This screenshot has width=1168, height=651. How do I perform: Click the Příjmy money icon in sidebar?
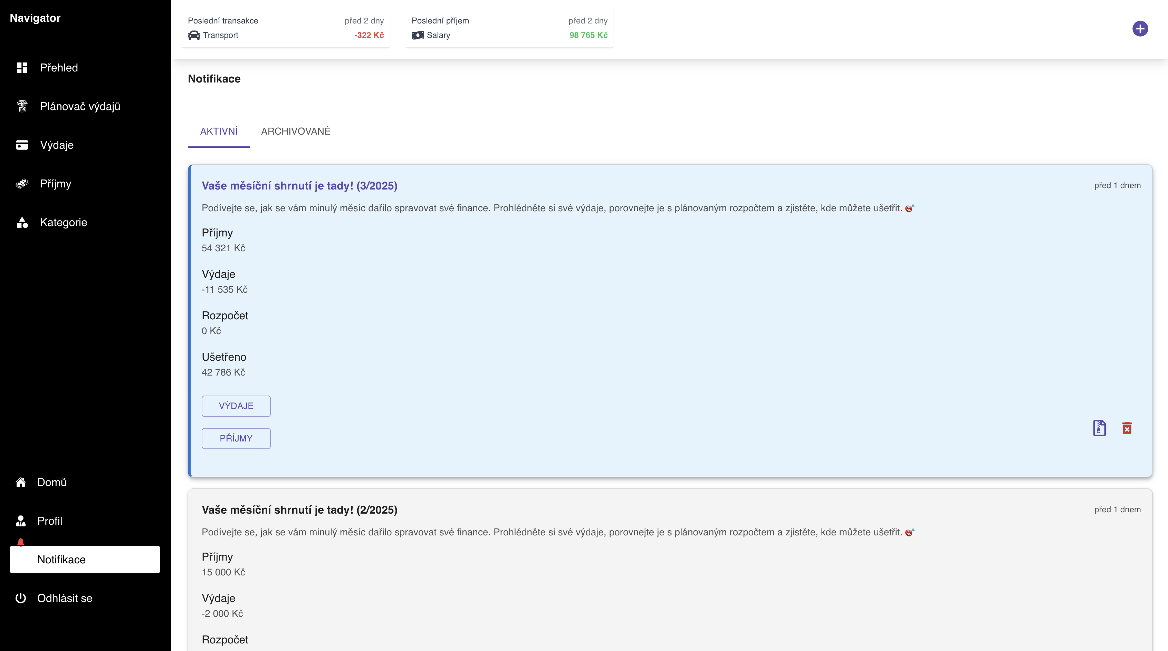point(22,184)
